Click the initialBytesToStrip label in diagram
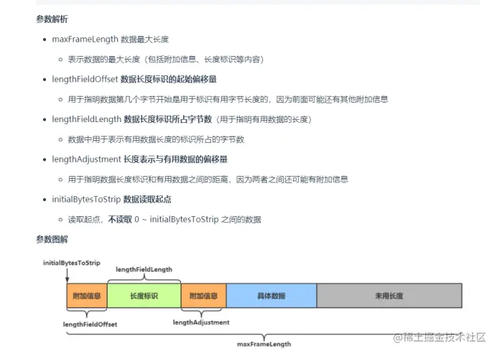The height and width of the screenshot is (354, 497). (72, 263)
